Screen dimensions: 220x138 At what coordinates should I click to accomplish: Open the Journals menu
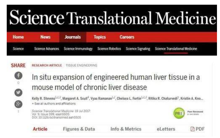[x=73, y=37]
